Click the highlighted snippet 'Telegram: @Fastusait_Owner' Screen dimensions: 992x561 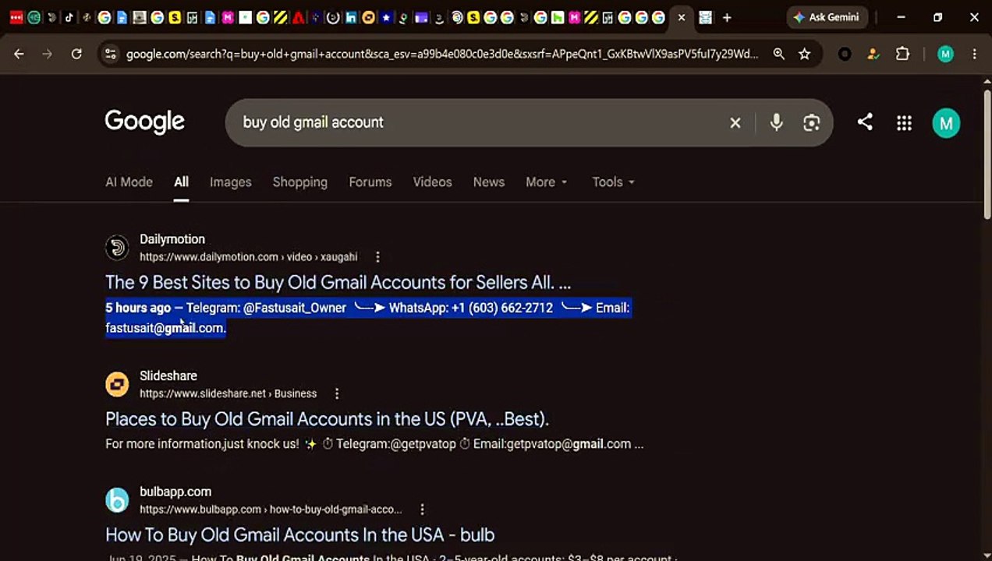(266, 308)
